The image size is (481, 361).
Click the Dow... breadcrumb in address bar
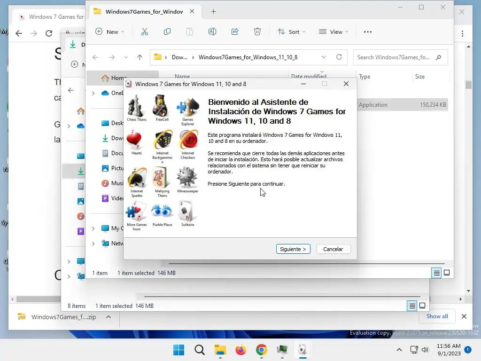(179, 57)
